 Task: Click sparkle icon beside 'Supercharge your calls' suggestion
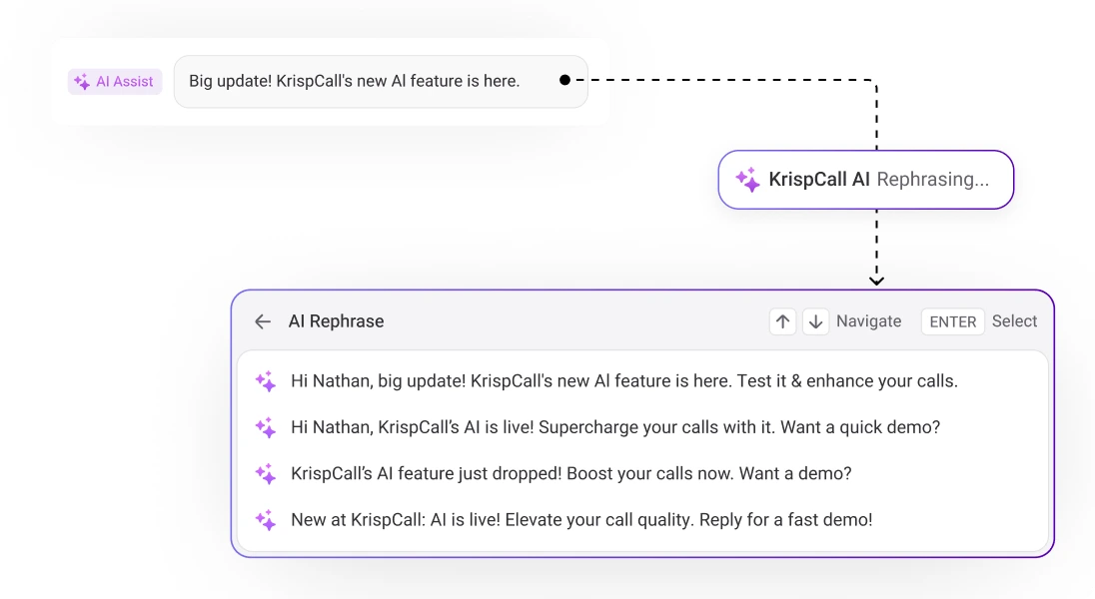click(266, 427)
